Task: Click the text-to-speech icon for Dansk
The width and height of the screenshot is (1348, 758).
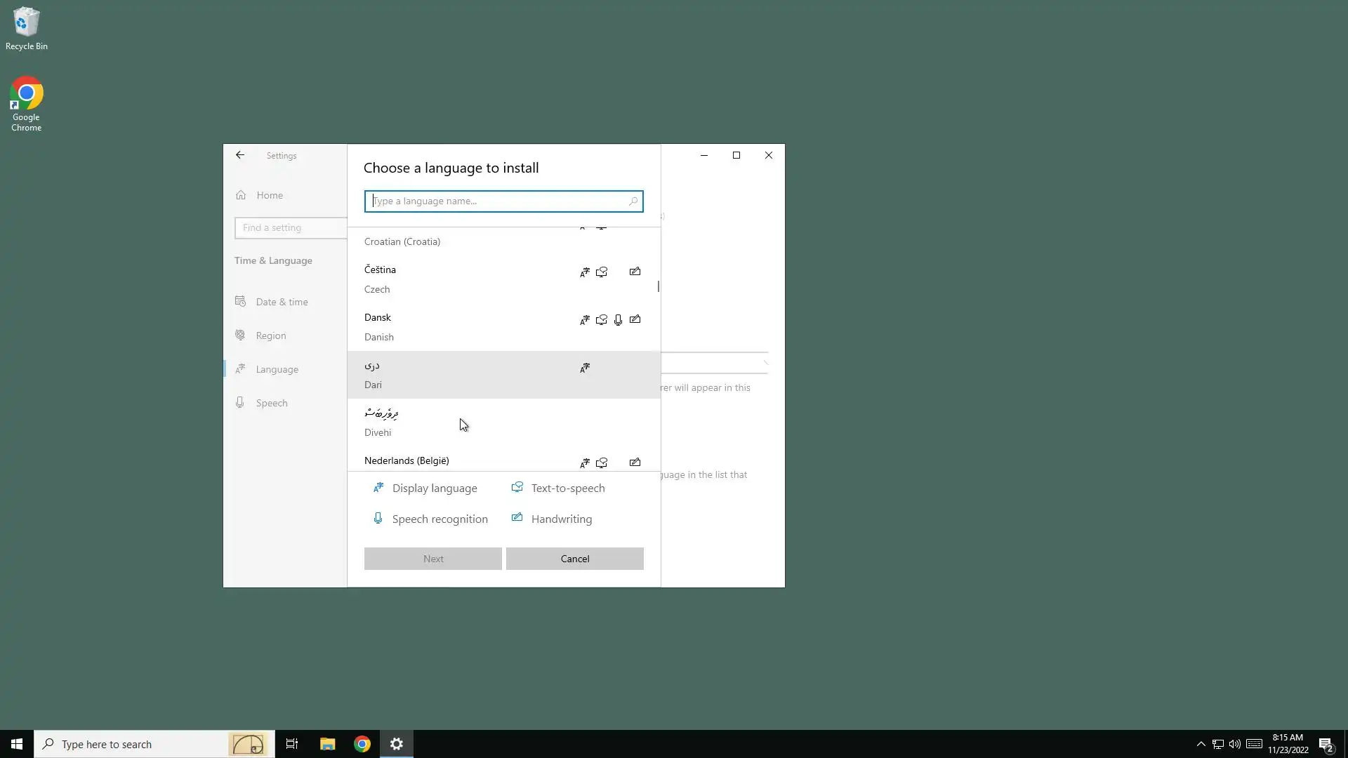Action: tap(602, 320)
